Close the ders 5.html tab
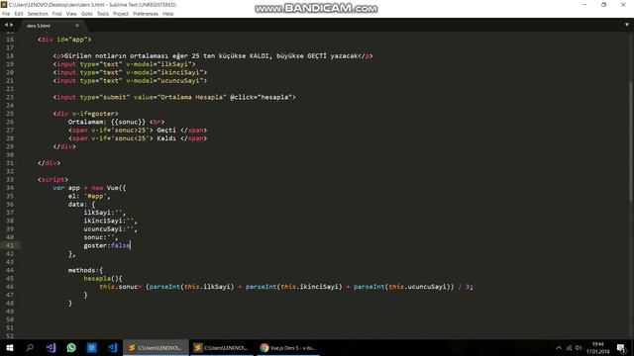Viewport: 634px width, 356px height. (x=77, y=26)
